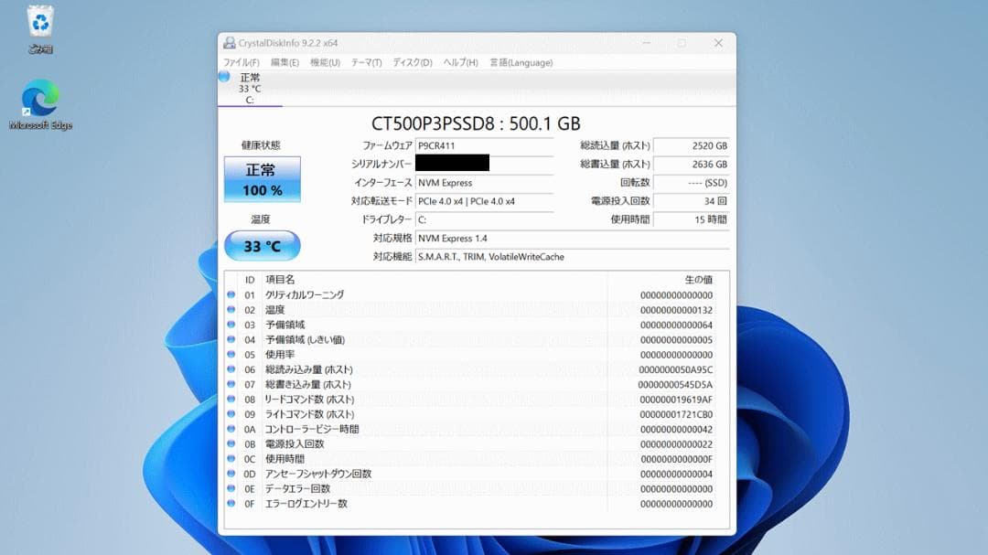This screenshot has height=555, width=988.
Task: Open the ディスク(D) menu
Action: click(x=413, y=62)
